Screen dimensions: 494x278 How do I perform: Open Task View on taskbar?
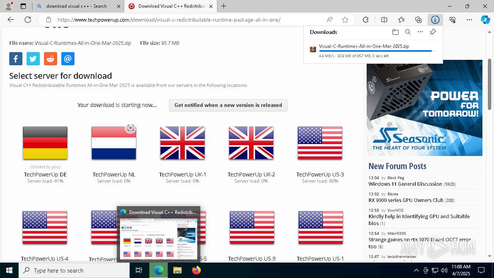click(x=139, y=270)
